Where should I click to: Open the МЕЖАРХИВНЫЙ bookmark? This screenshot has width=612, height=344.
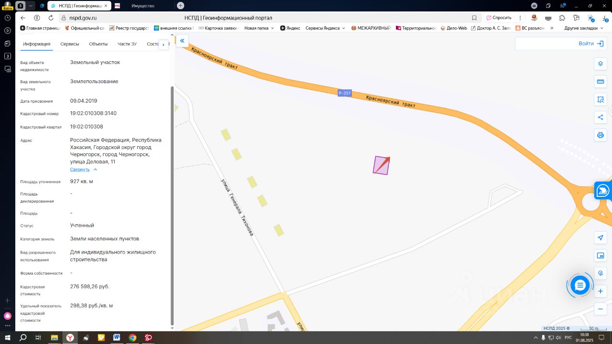click(371, 28)
